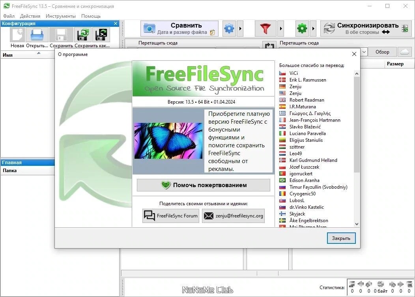This screenshot has height=297, width=415.
Task: Select Eligijus Staniulis entry
Action: click(306, 140)
